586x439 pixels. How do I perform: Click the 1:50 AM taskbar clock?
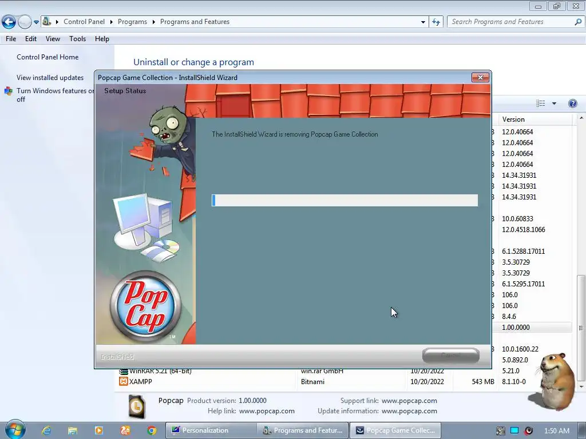557,431
